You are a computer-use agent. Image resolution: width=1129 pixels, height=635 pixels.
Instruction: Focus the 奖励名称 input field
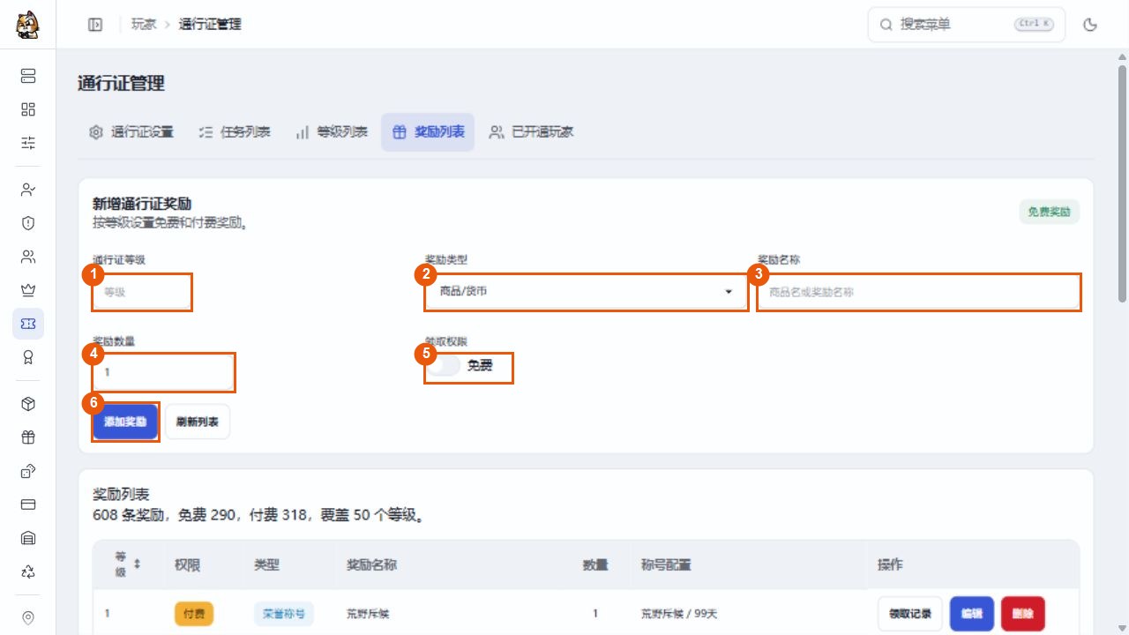pyautogui.click(x=919, y=292)
